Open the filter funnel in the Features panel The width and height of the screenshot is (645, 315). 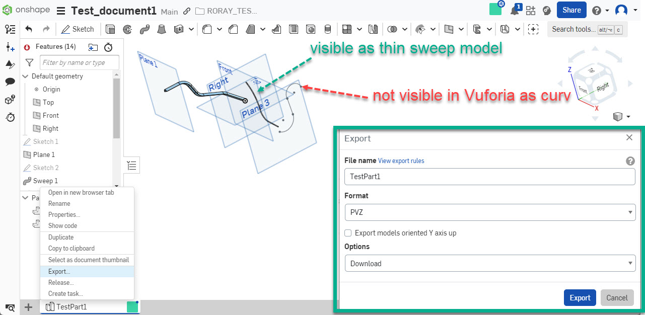29,62
